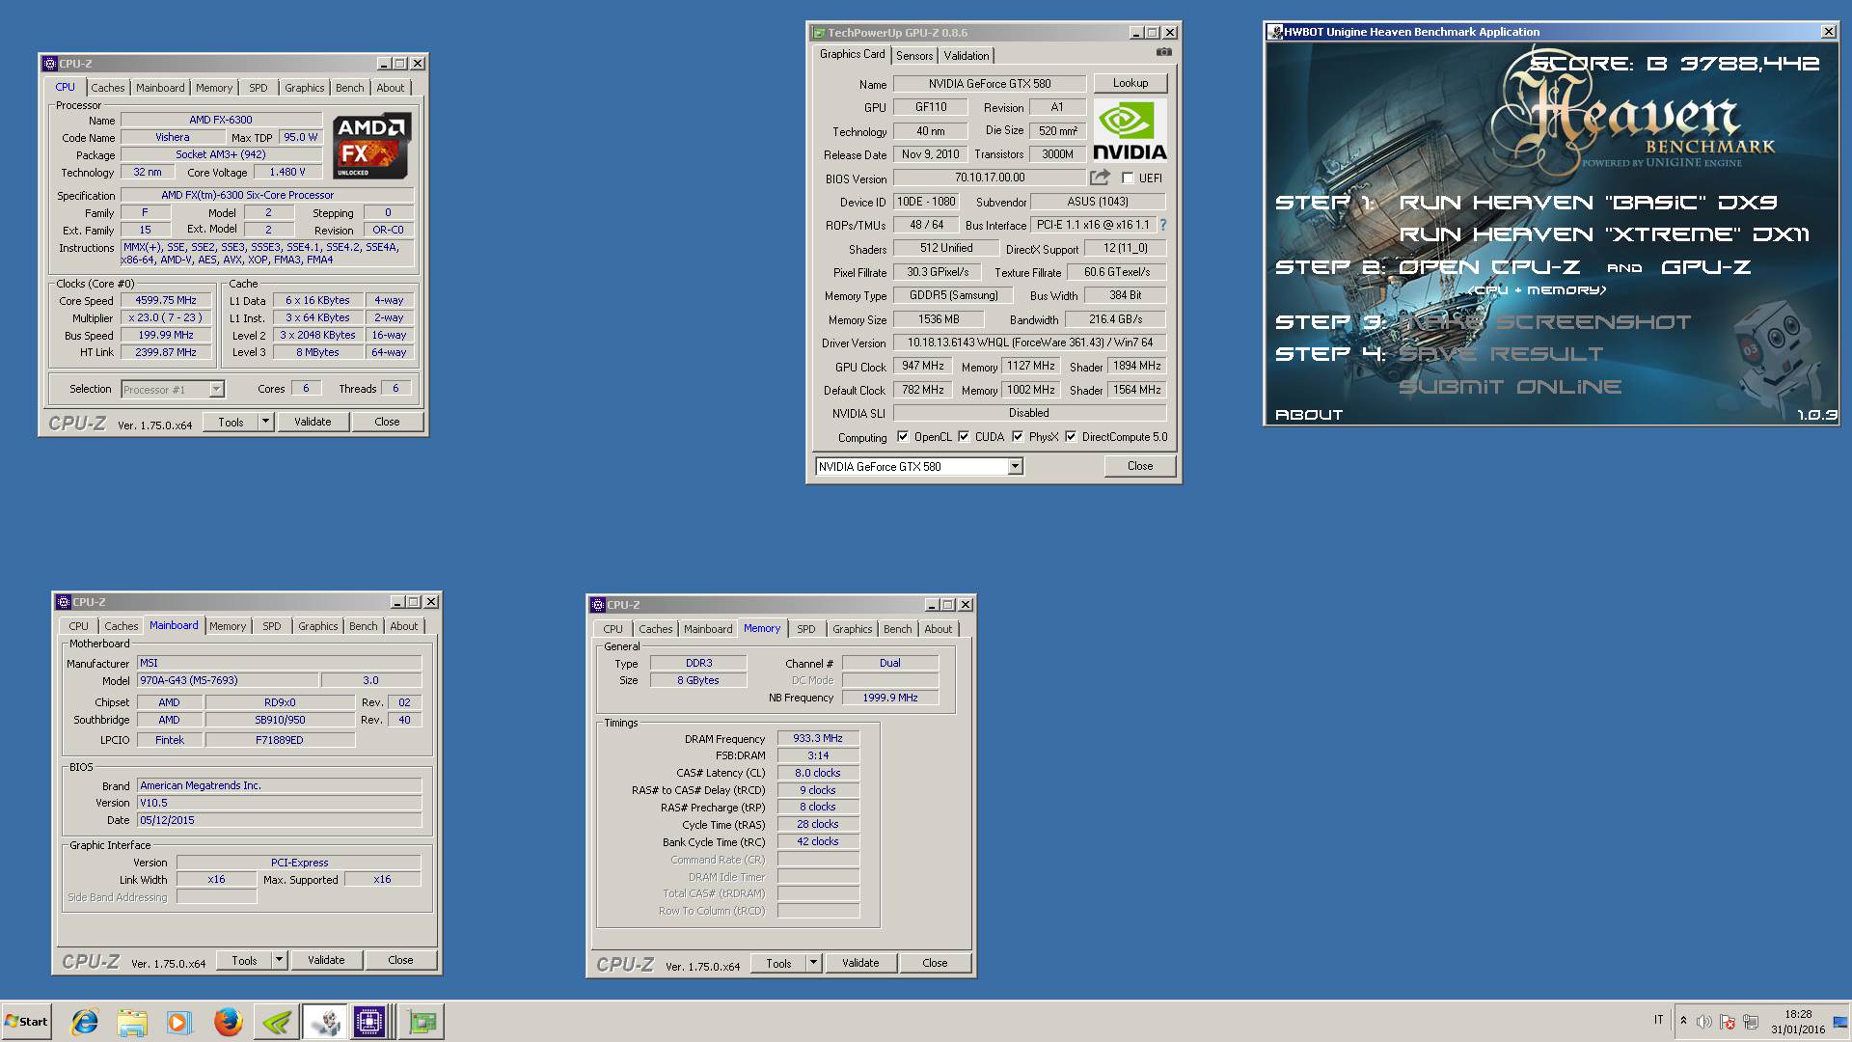Click the AMD FX logo in CPU-Z
This screenshot has height=1042, width=1852.
(372, 146)
